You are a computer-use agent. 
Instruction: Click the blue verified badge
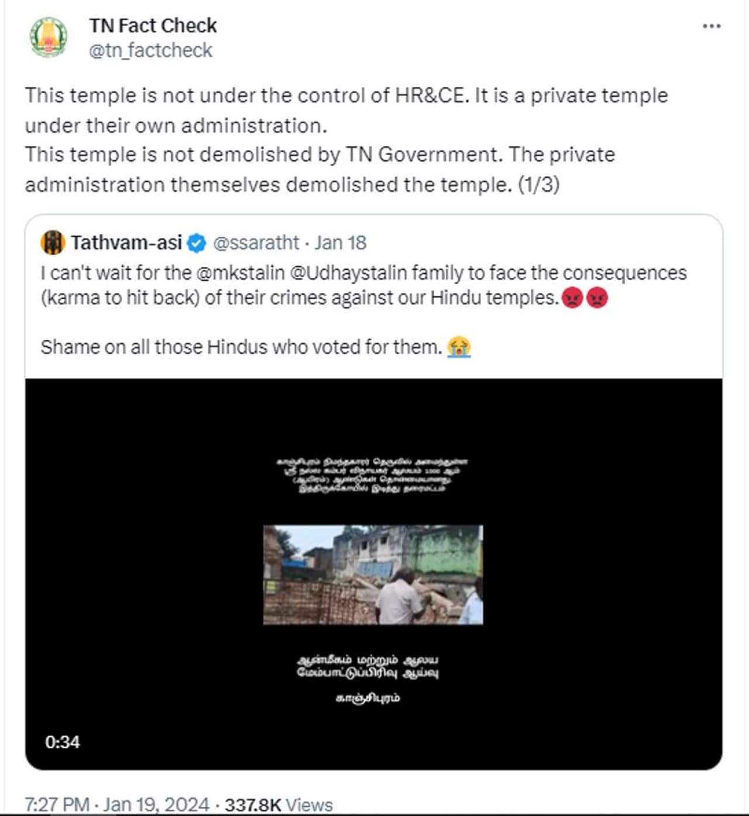pos(197,243)
